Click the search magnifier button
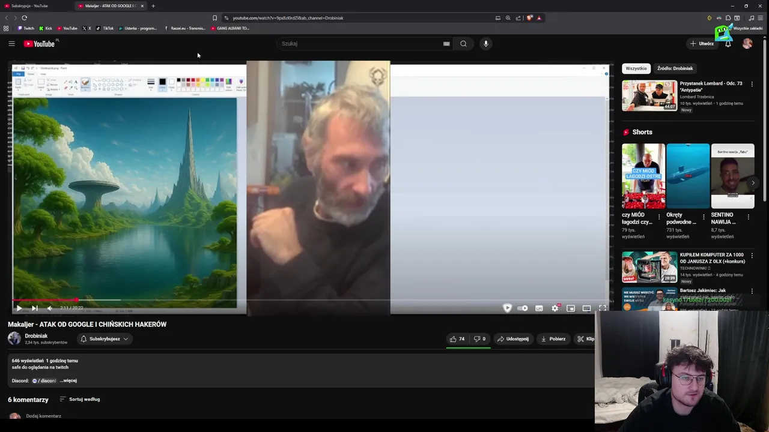This screenshot has height=432, width=769. click(x=463, y=43)
